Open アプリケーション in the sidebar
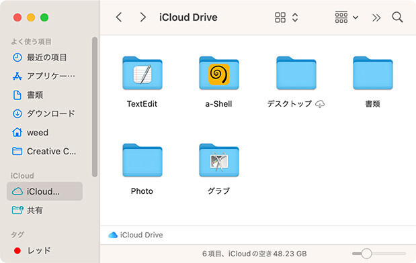416x263 pixels. [x=44, y=76]
